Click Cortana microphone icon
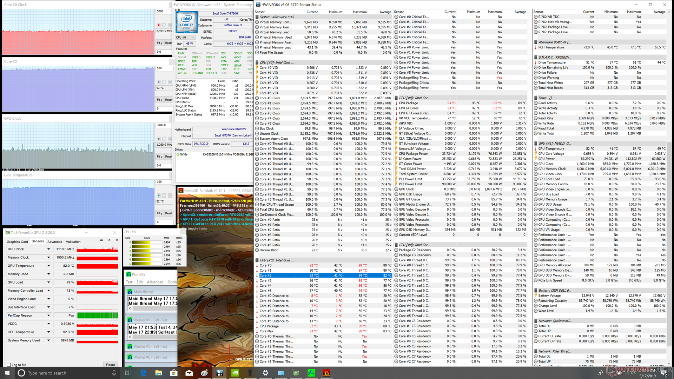Viewport: 674px width, 379px height. (114, 373)
